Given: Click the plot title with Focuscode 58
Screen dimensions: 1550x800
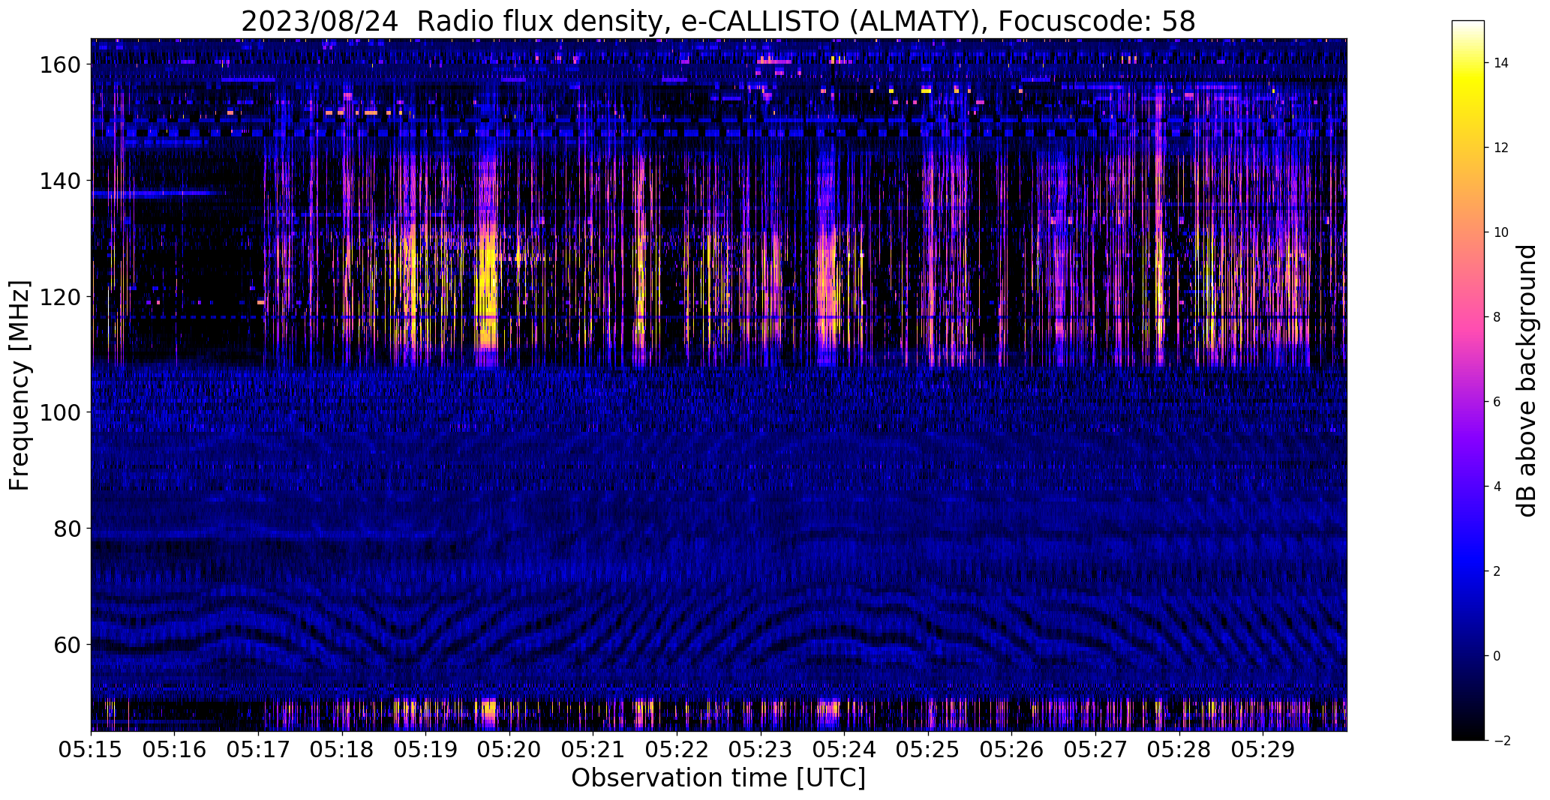Looking at the screenshot, I should [718, 21].
